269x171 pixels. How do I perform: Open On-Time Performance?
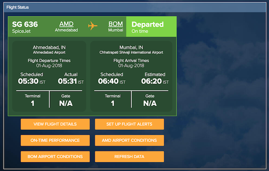55,140
